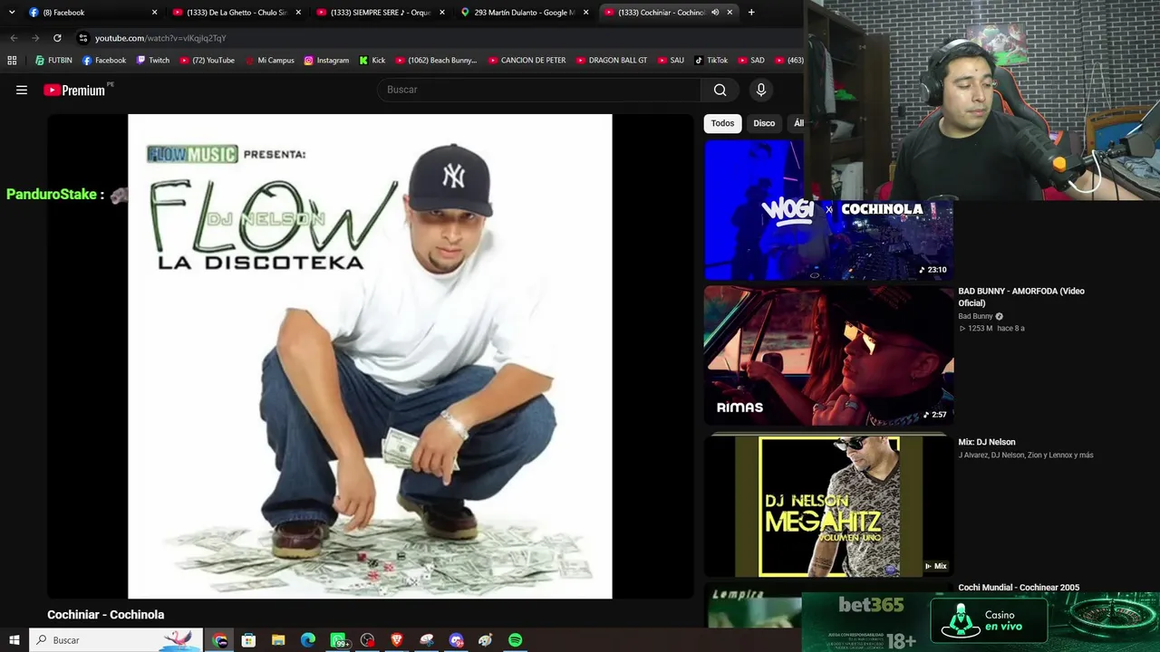Open the FUTBIN bookmark
Screen dimensions: 1160x652
(53, 61)
